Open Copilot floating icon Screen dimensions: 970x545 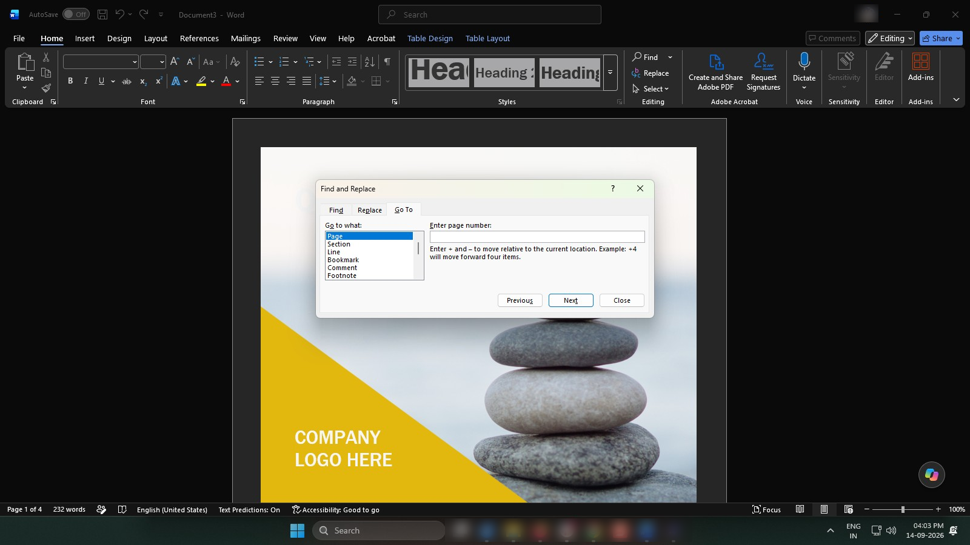pos(932,475)
